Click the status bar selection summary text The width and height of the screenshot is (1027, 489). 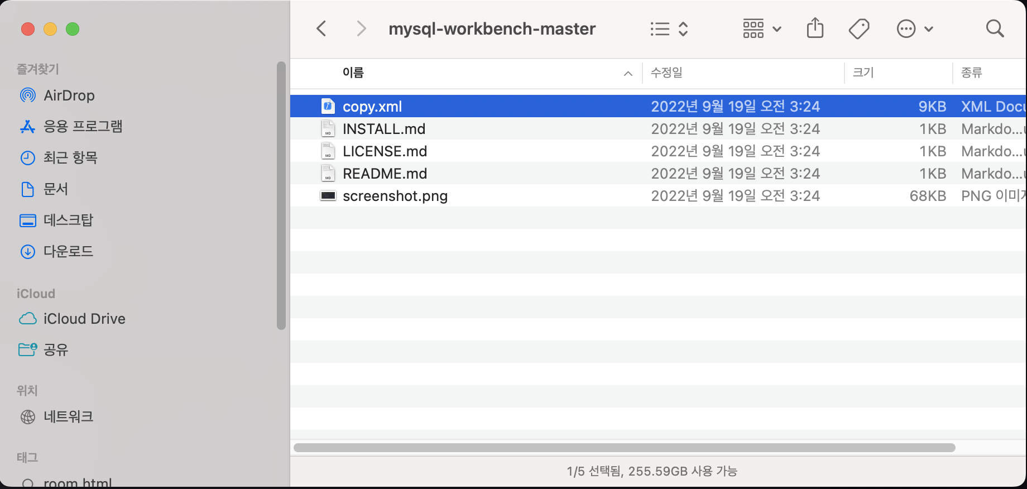click(x=652, y=471)
